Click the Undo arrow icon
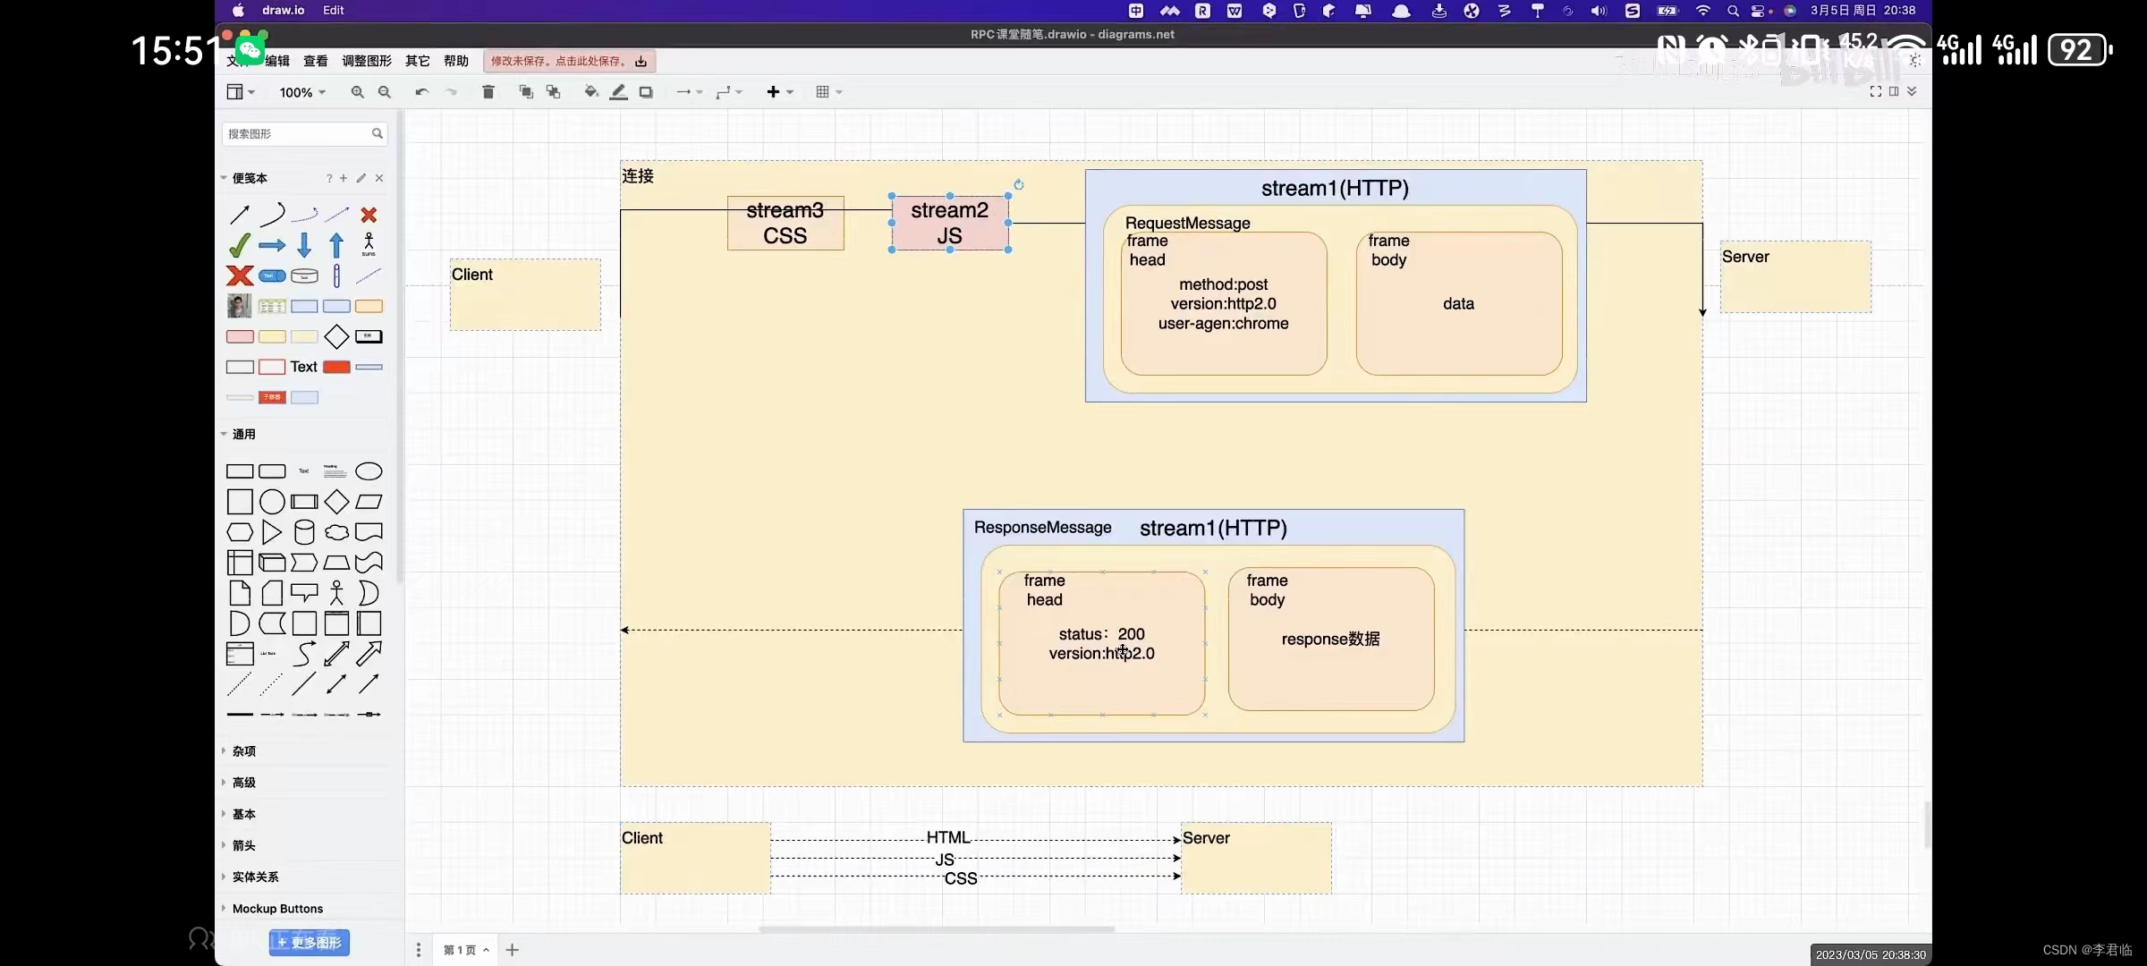The width and height of the screenshot is (2147, 966). pyautogui.click(x=421, y=91)
